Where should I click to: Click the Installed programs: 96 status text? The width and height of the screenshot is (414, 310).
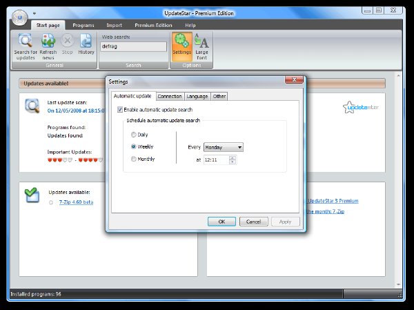click(x=36, y=294)
